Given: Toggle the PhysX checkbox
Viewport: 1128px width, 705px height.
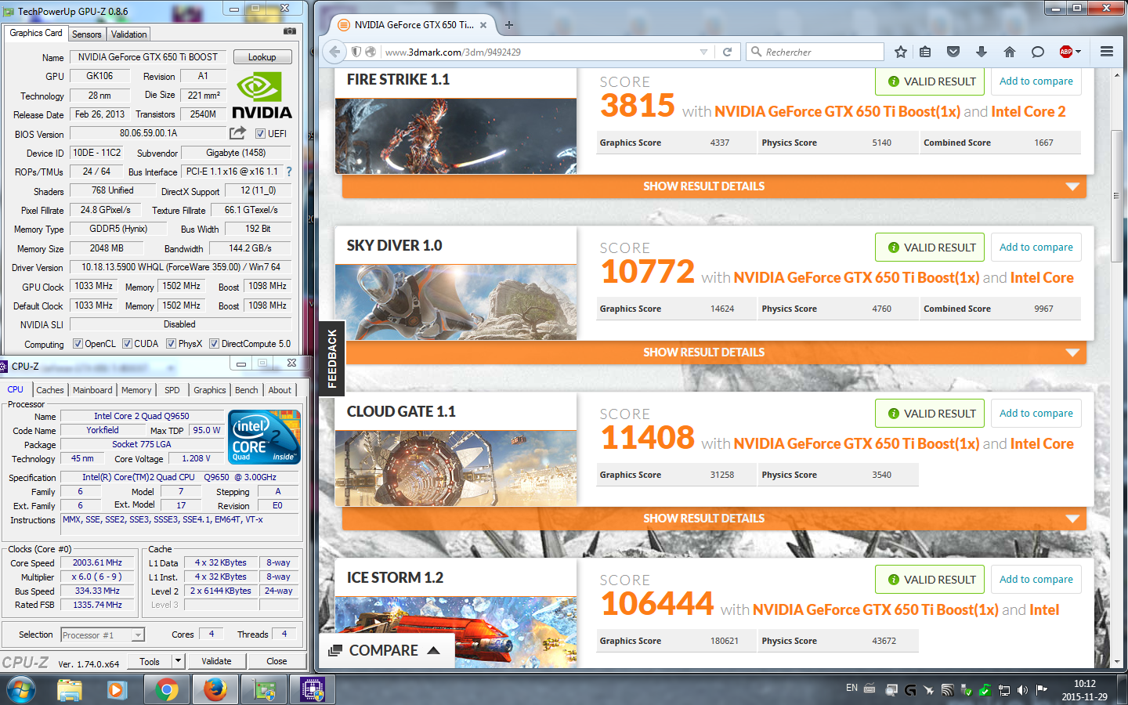Looking at the screenshot, I should pyautogui.click(x=171, y=344).
